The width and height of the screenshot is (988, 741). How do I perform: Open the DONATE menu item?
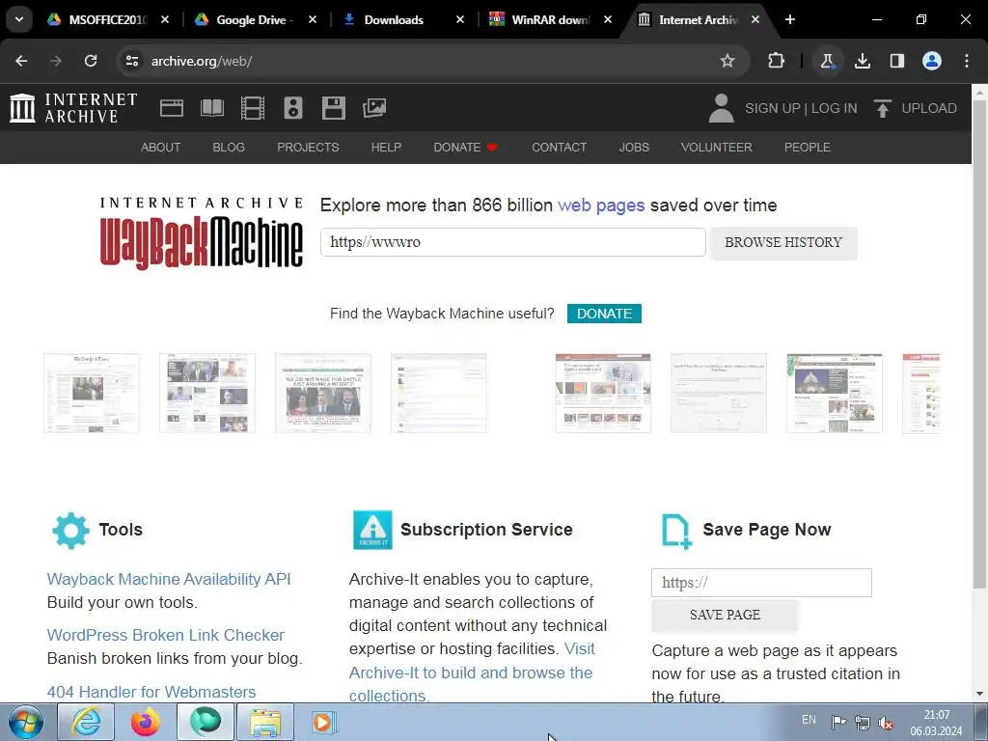click(x=465, y=148)
